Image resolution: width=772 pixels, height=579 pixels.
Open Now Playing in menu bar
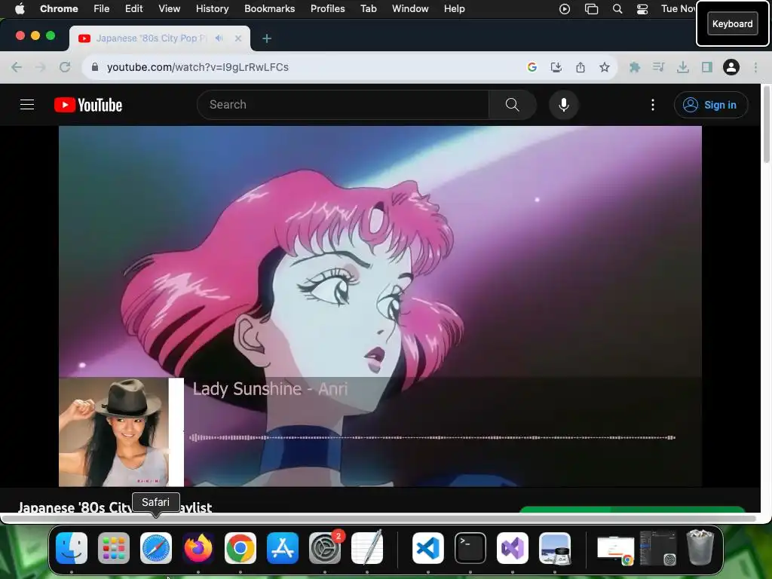tap(565, 9)
